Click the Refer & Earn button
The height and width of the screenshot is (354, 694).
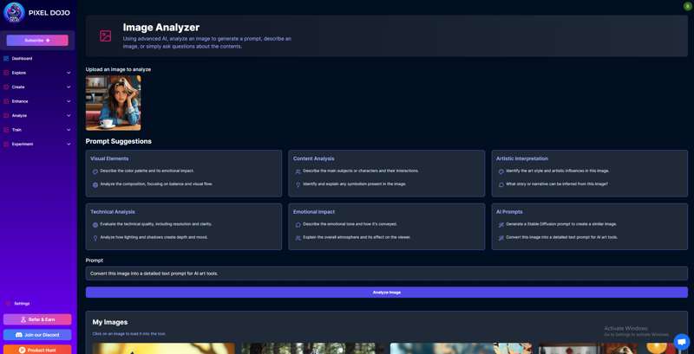pyautogui.click(x=37, y=319)
